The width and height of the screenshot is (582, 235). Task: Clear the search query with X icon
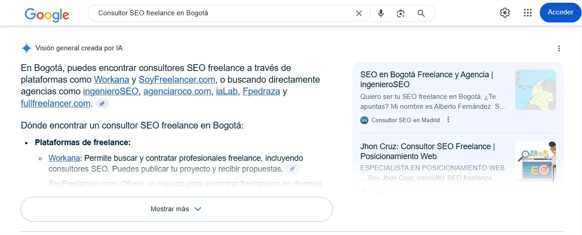(359, 13)
